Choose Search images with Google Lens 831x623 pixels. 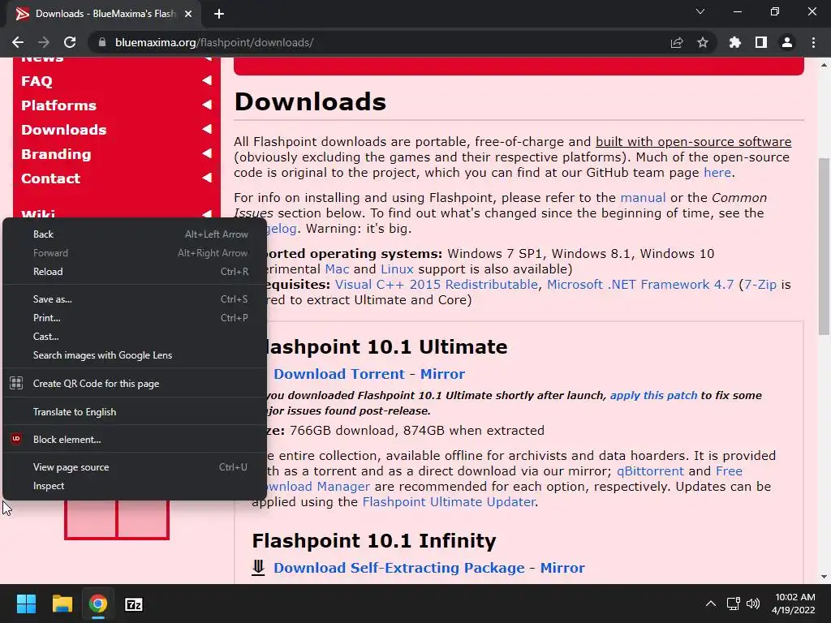click(x=134, y=355)
